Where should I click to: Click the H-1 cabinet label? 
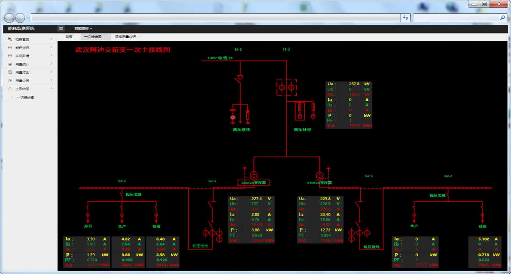click(238, 49)
